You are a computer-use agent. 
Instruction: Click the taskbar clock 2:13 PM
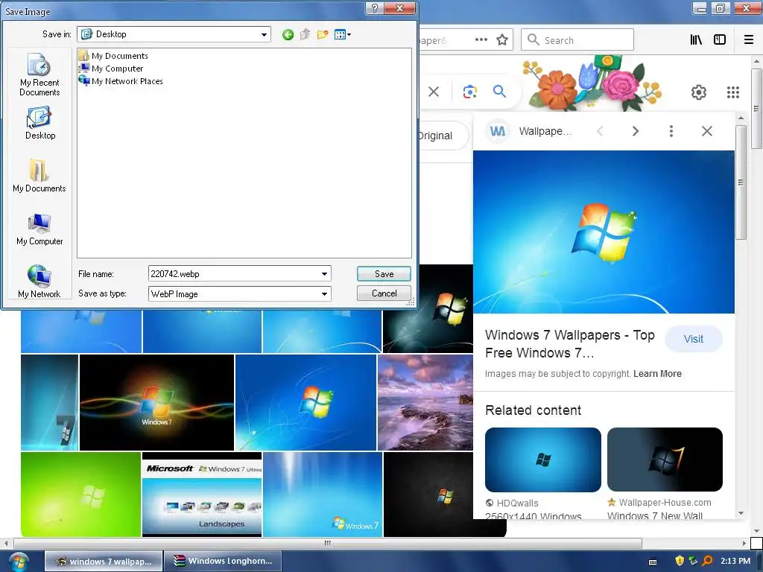(735, 561)
